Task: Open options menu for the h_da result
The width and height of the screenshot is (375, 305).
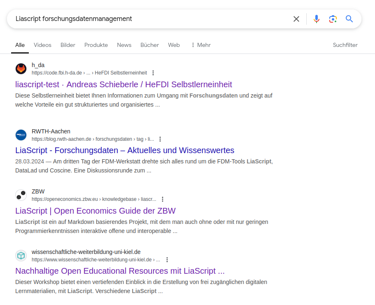Action: coord(153,73)
